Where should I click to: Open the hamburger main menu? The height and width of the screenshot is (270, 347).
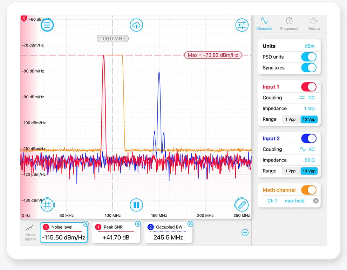click(47, 25)
